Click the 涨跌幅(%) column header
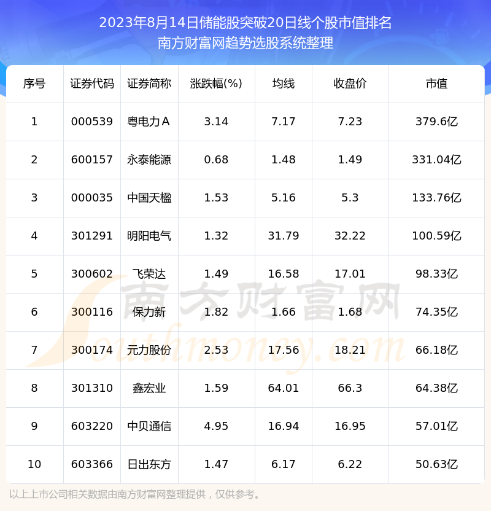Screen dimensions: 491x511 216,84
